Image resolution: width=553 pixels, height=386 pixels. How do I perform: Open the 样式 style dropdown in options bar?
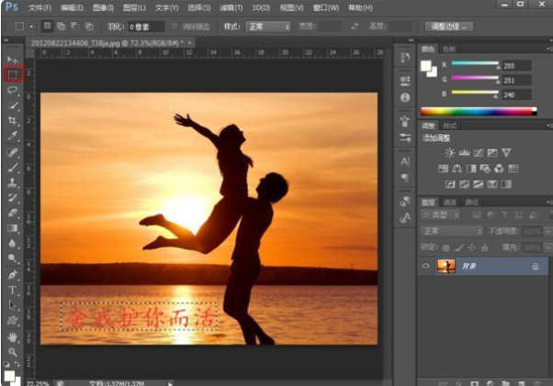click(x=268, y=27)
